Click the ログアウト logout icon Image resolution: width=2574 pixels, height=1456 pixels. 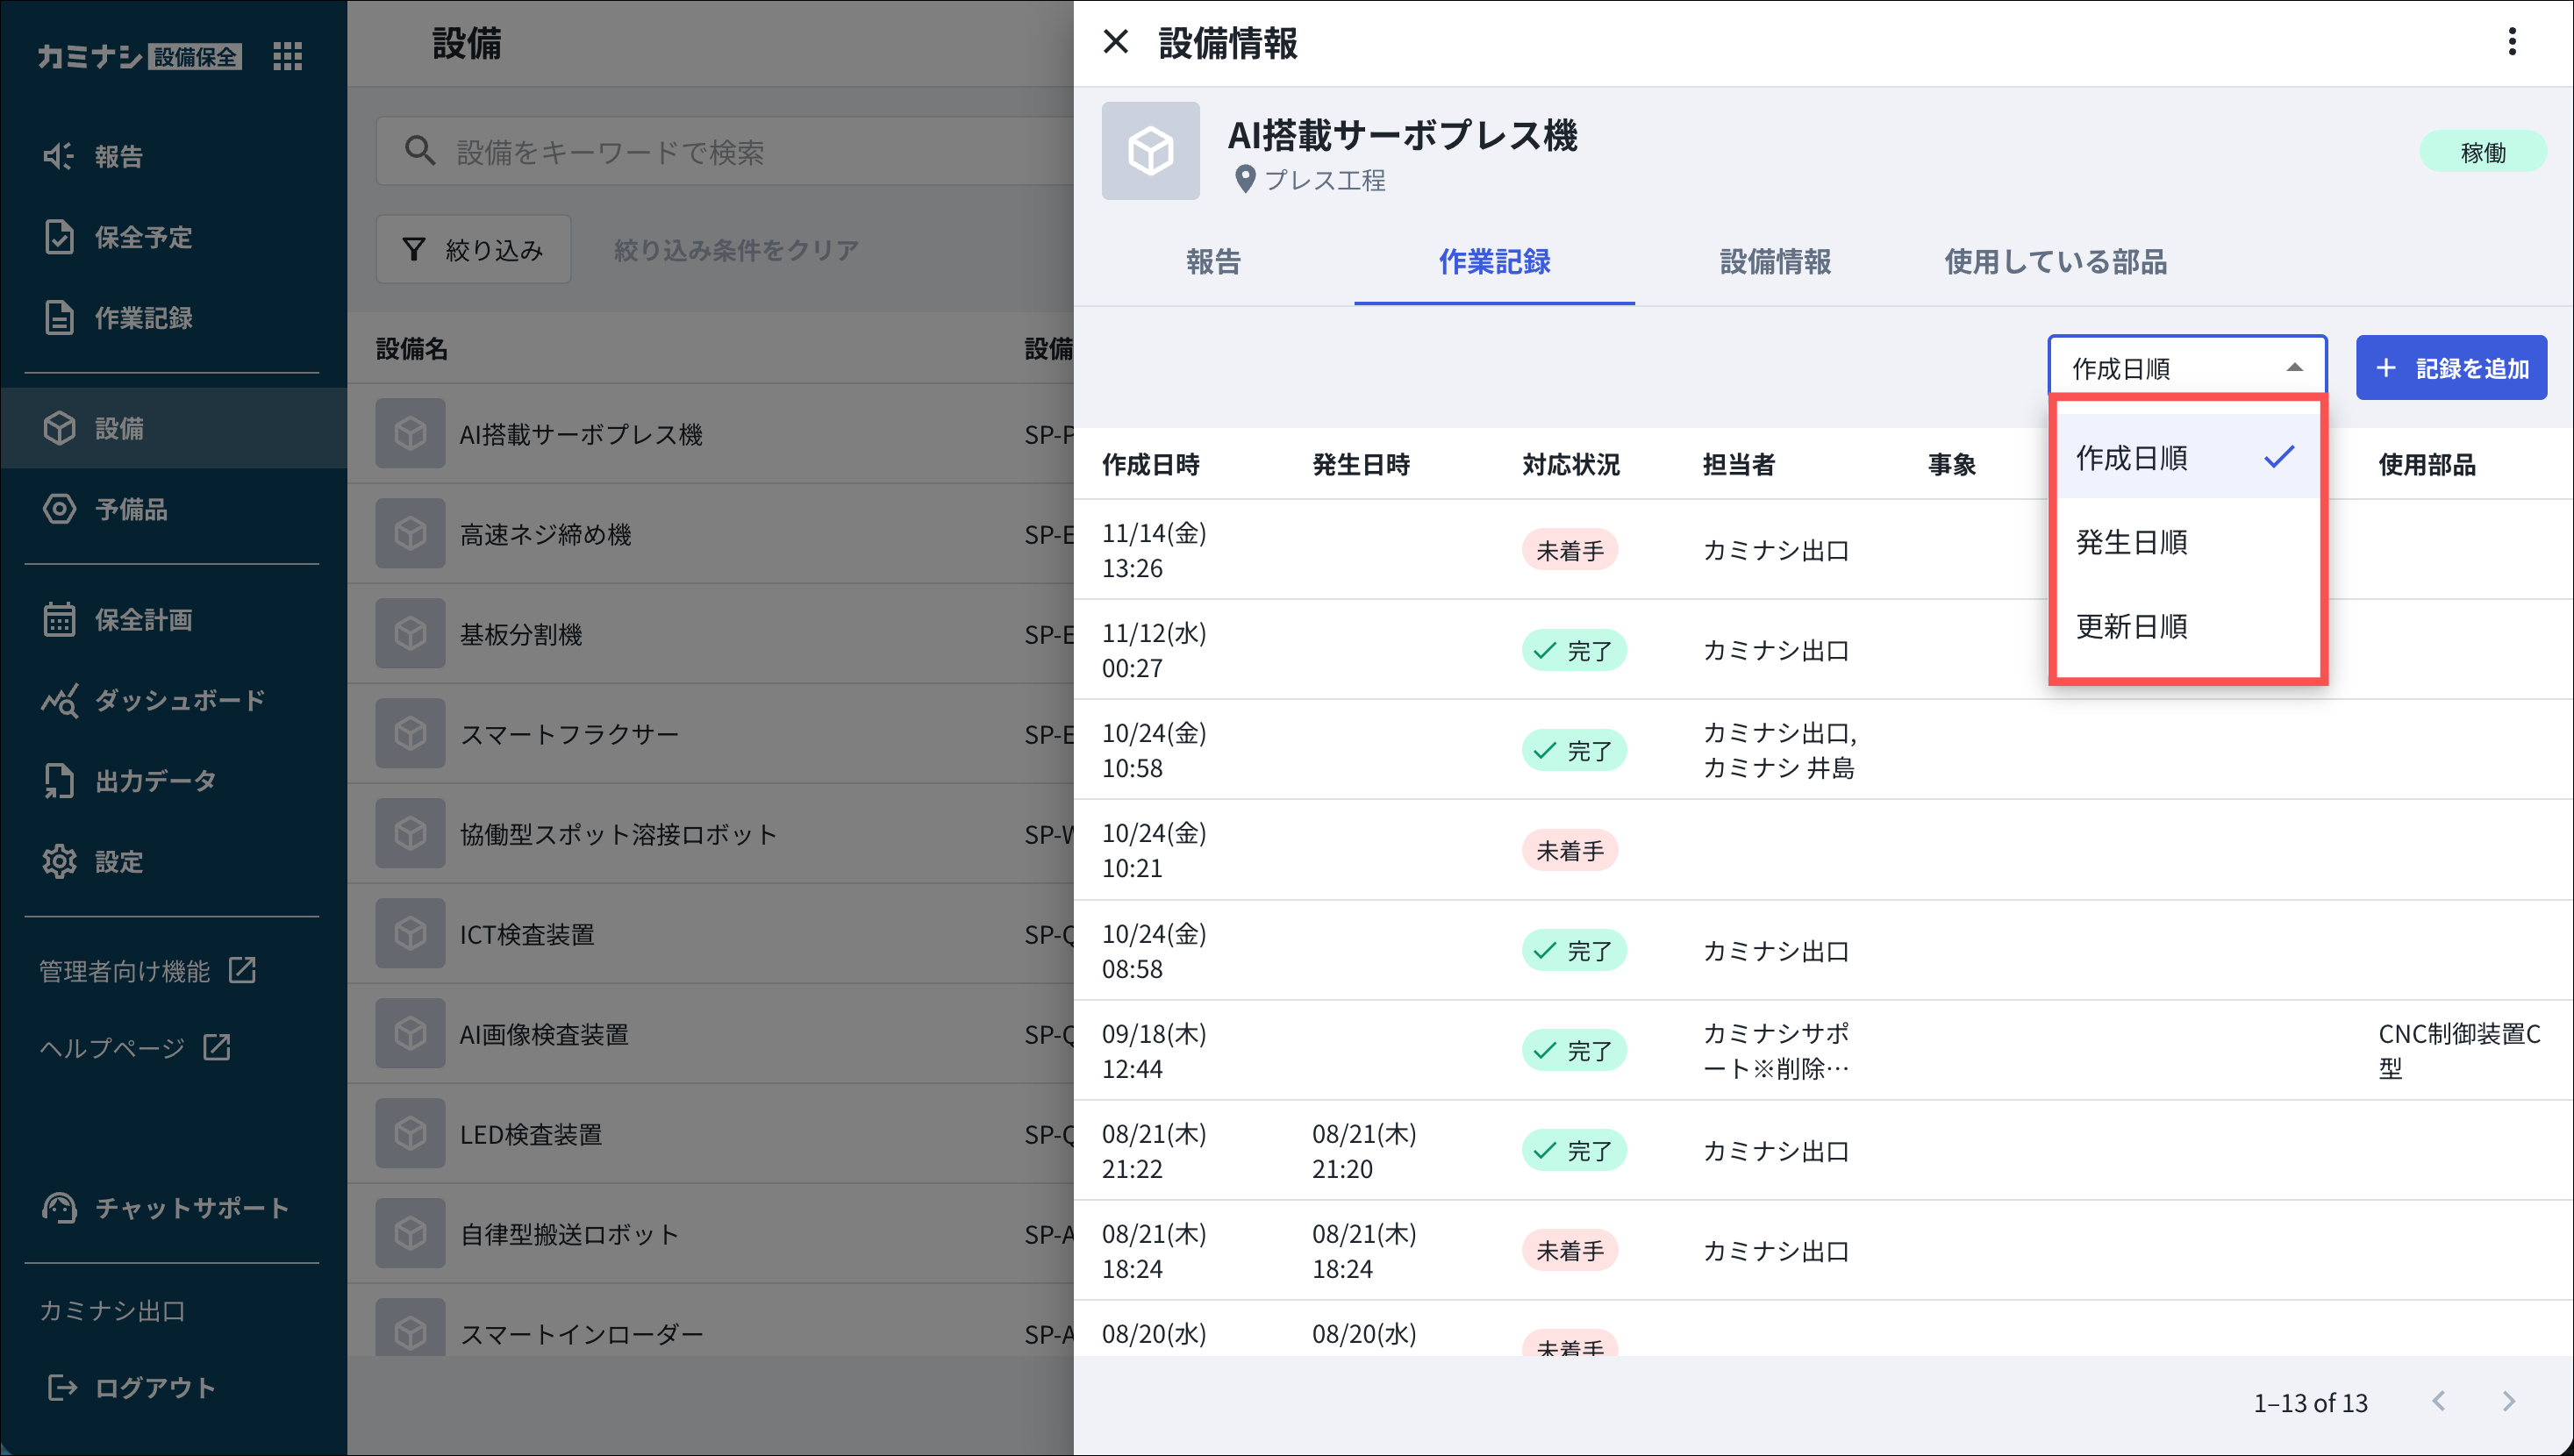pos(62,1387)
